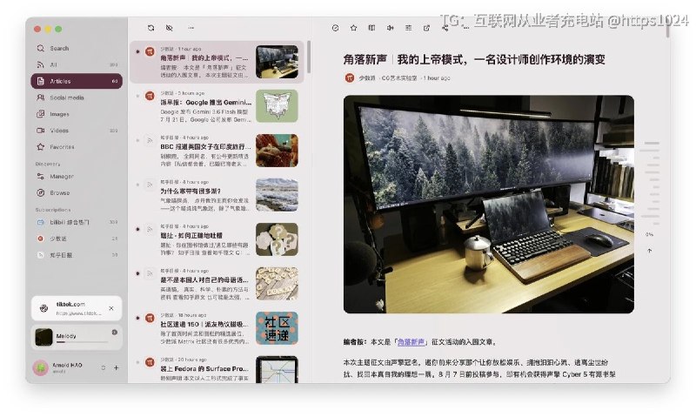This screenshot has height=417, width=696.
Task: Switch to Social media view
Action: tap(77, 98)
